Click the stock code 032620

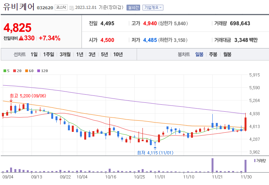(45, 8)
